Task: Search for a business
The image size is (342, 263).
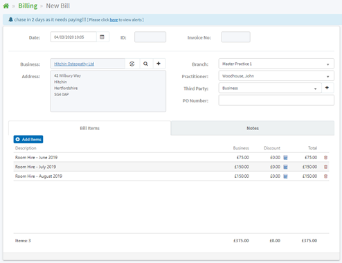Action: [x=145, y=64]
